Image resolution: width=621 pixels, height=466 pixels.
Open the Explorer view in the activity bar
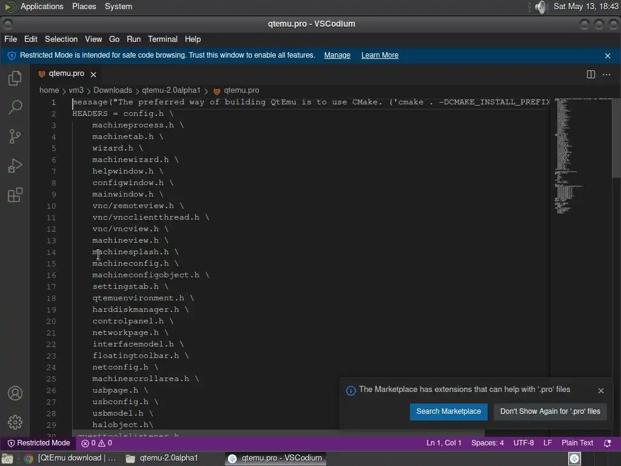click(x=15, y=78)
